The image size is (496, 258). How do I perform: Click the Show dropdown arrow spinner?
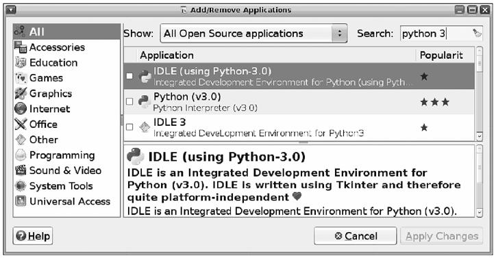339,34
